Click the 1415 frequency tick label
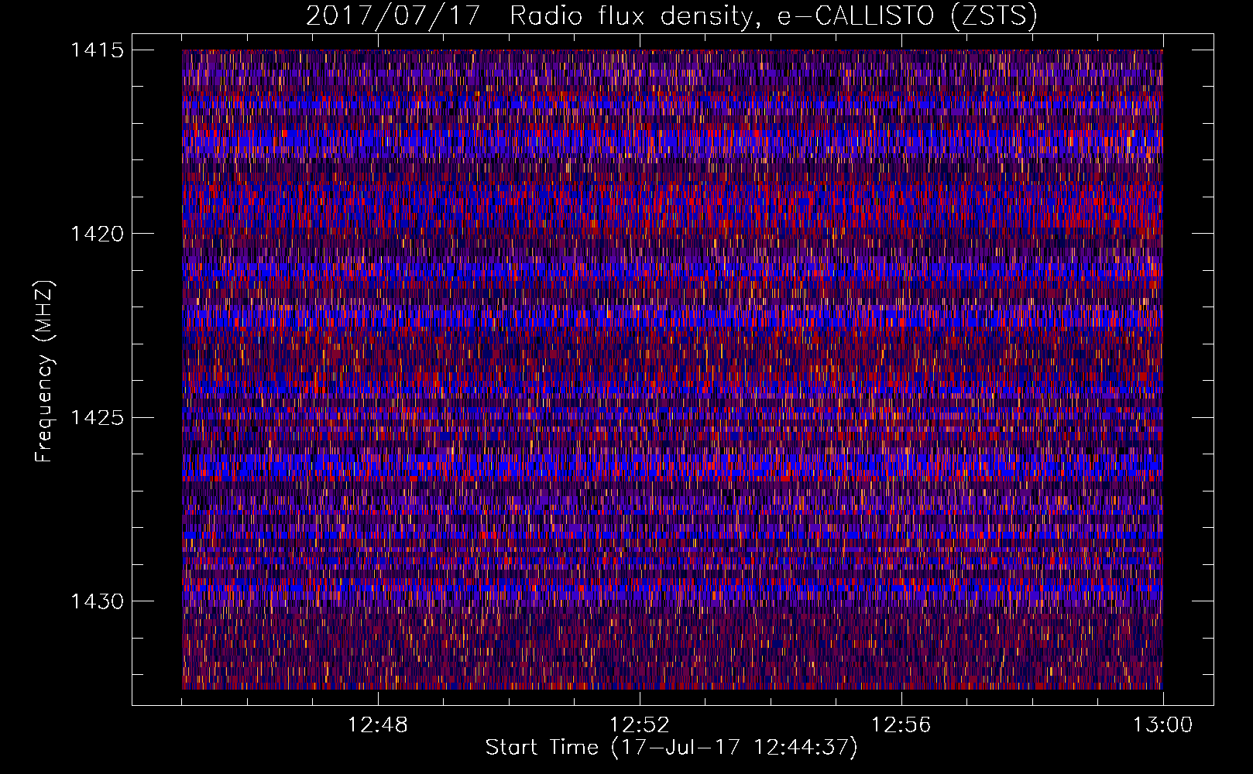Viewport: 1253px width, 774px height. point(97,50)
